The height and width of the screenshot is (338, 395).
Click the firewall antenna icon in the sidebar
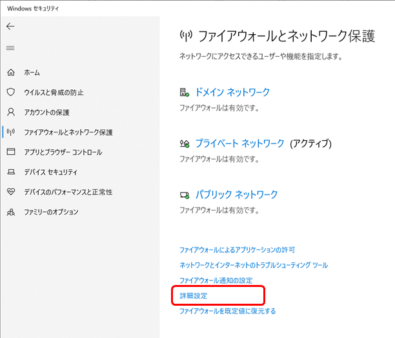(x=11, y=132)
